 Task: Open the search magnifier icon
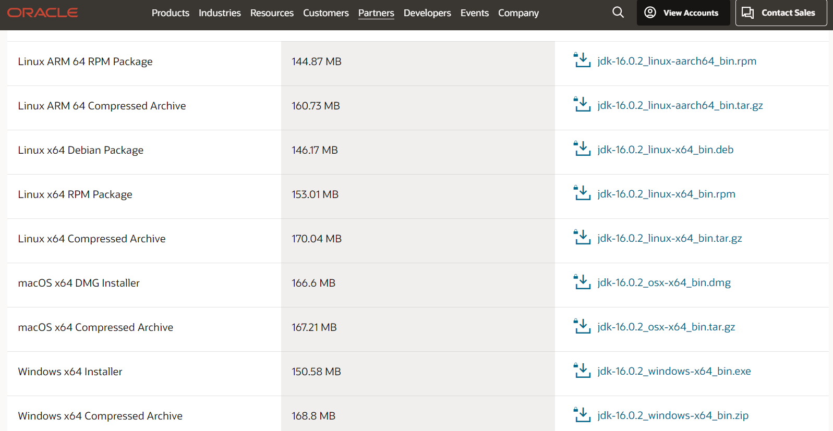click(618, 13)
